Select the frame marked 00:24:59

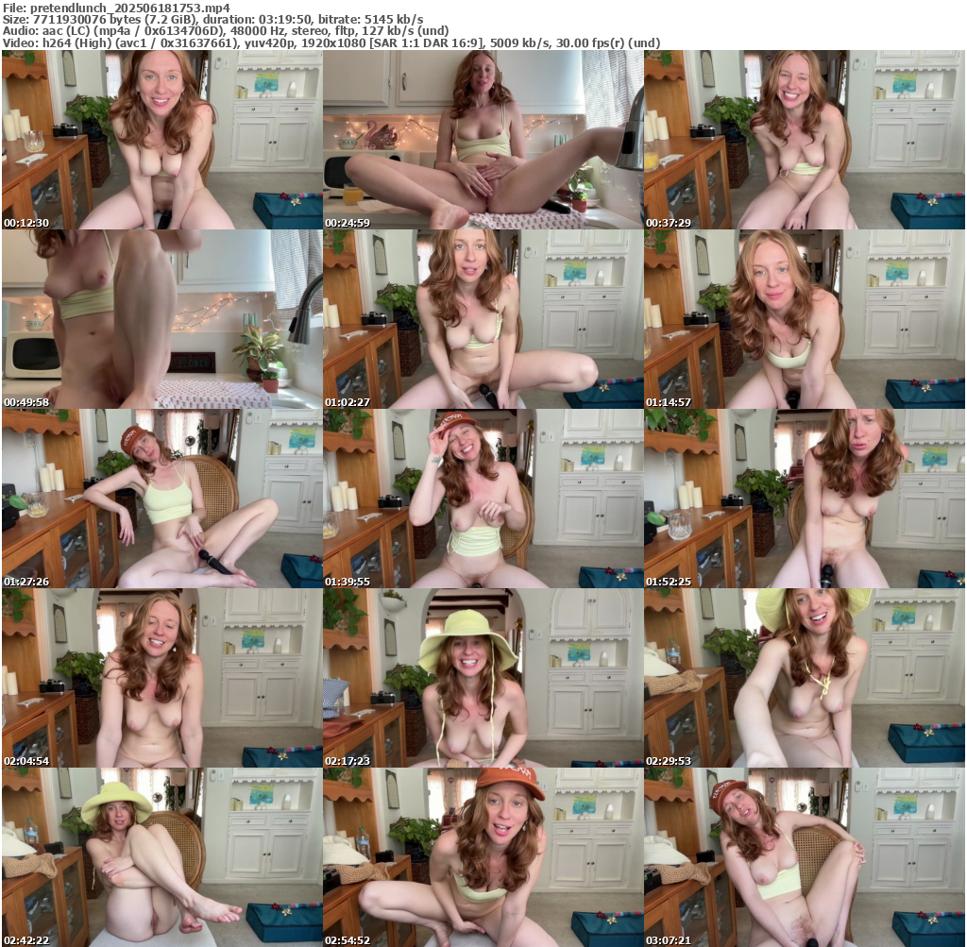pos(483,140)
